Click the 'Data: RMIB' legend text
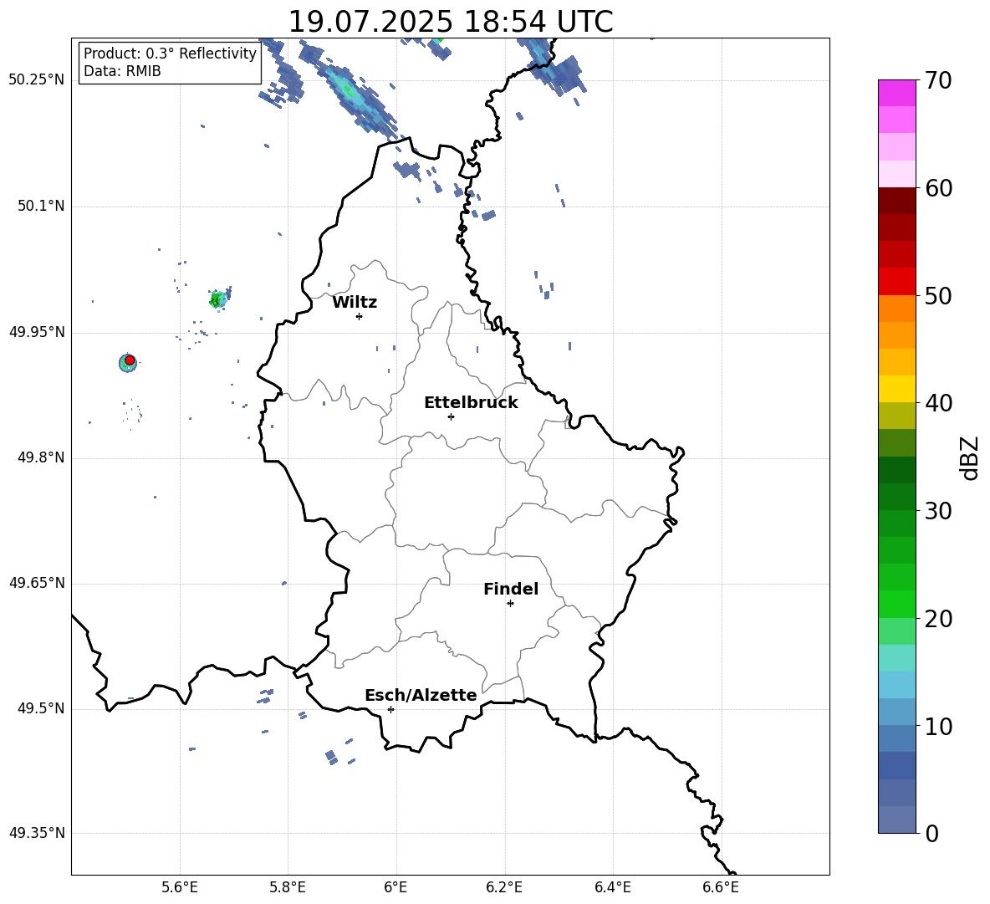The height and width of the screenshot is (904, 990). tap(122, 71)
